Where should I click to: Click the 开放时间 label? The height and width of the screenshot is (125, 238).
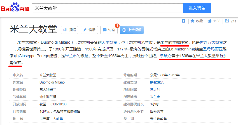20,104
